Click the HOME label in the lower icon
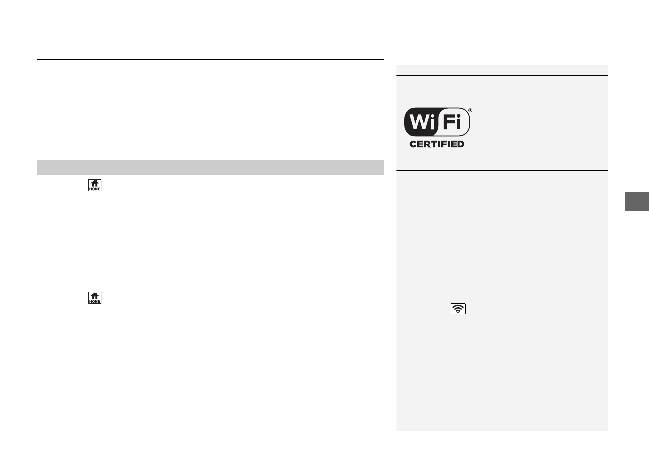 tap(95, 301)
